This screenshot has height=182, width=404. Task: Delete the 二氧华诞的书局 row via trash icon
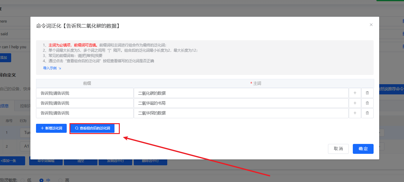click(x=367, y=103)
